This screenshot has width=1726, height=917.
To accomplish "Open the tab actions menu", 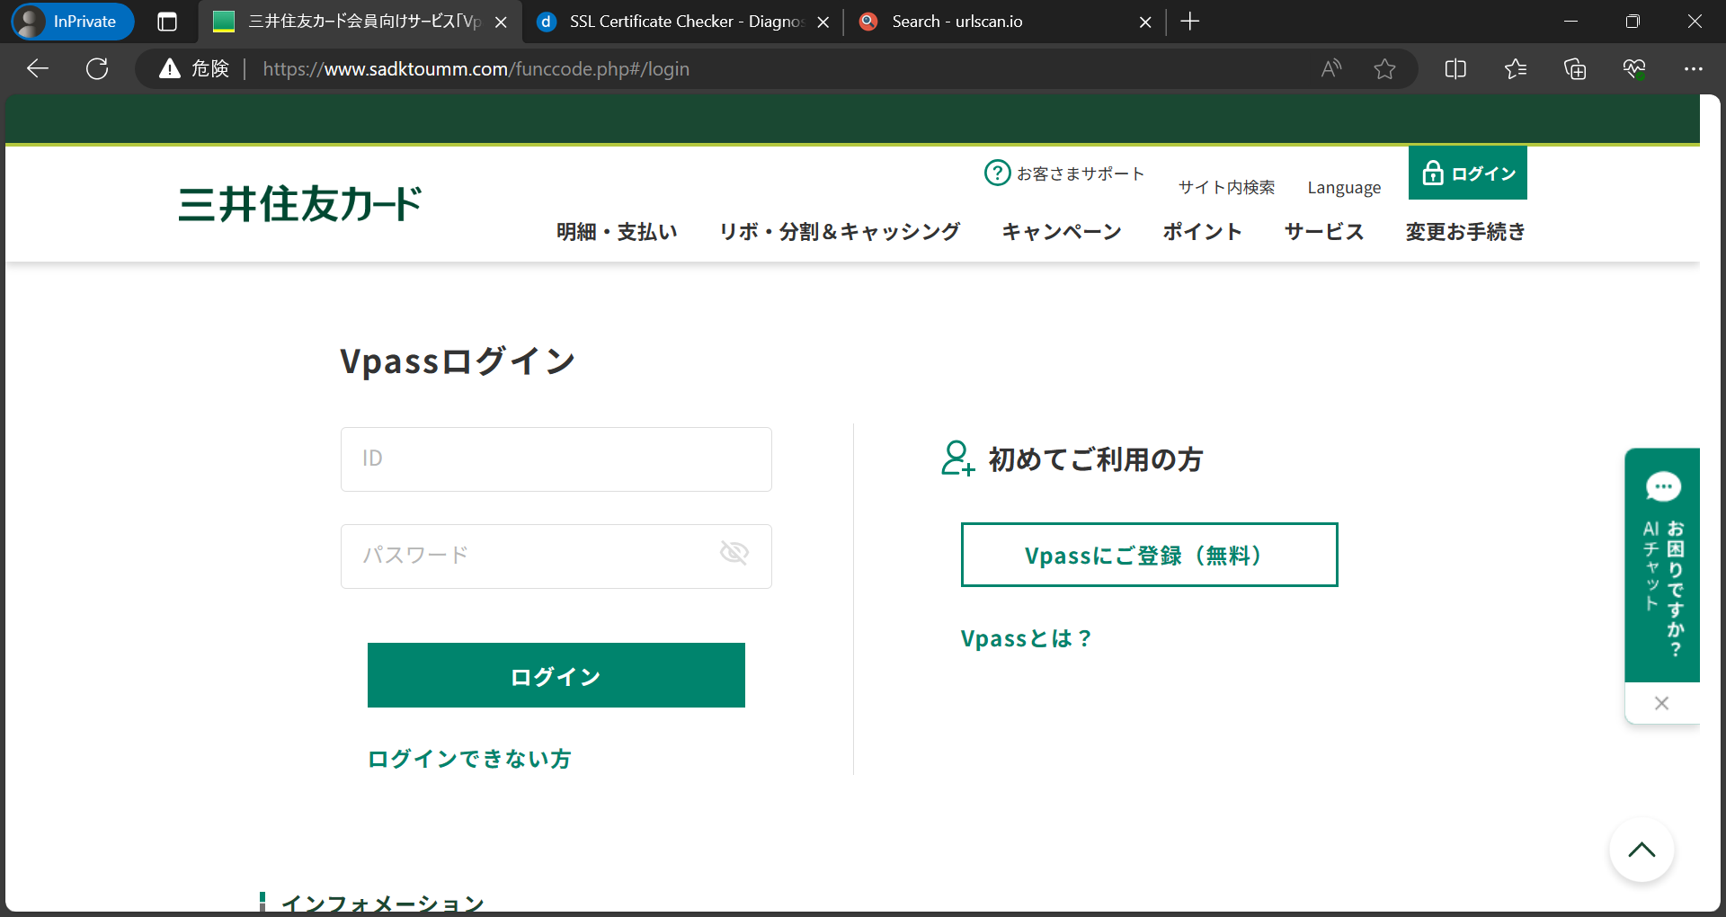I will (167, 22).
